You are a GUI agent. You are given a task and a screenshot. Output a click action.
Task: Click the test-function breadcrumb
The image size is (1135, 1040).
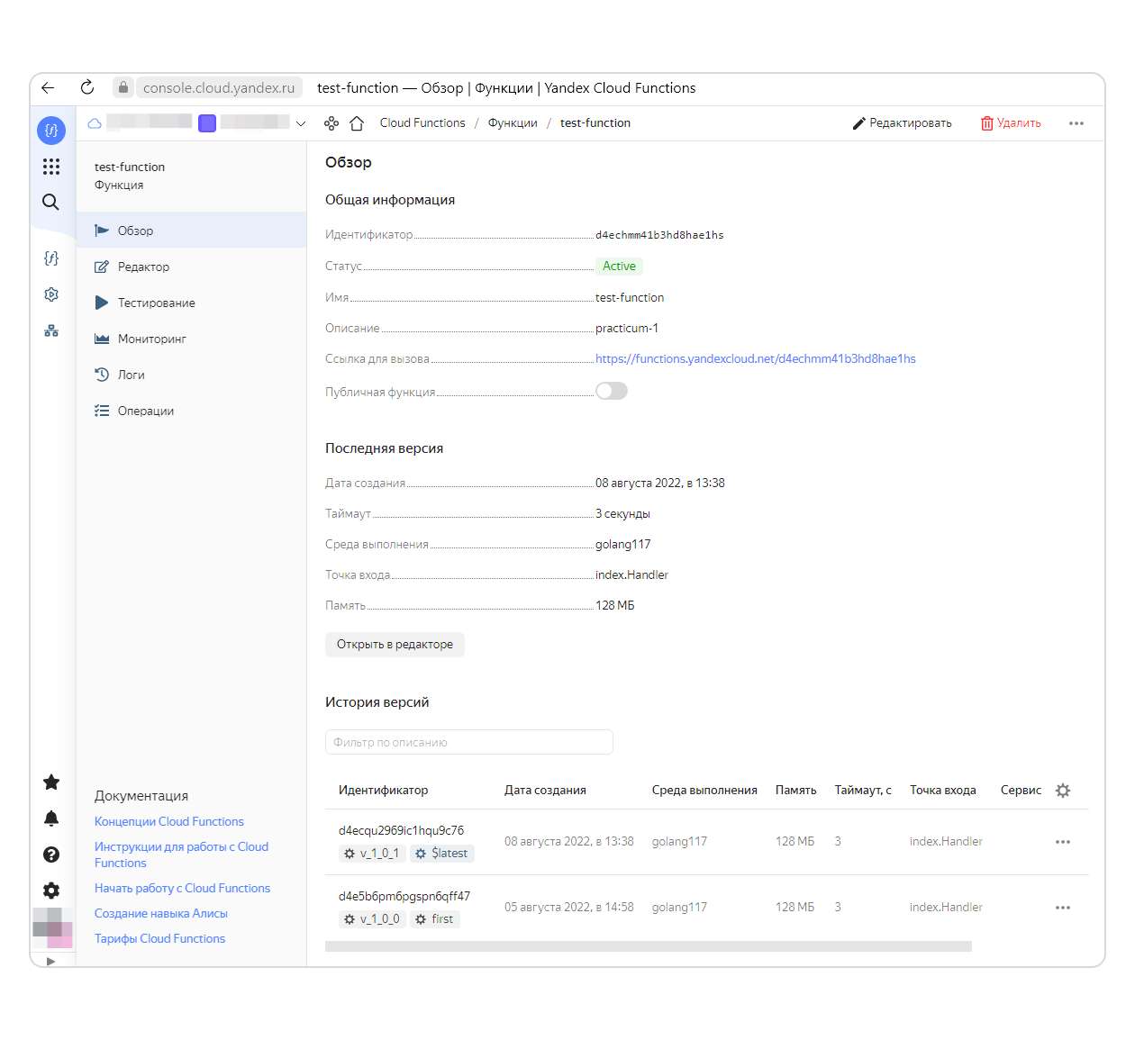pyautogui.click(x=595, y=123)
